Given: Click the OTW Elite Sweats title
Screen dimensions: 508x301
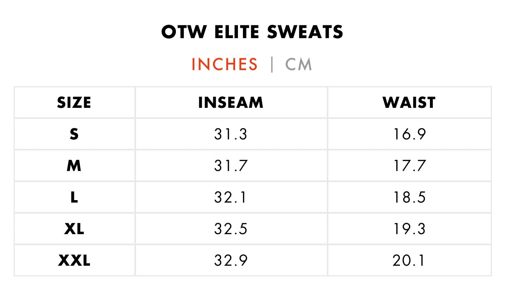Looking at the screenshot, I should 252,32.
